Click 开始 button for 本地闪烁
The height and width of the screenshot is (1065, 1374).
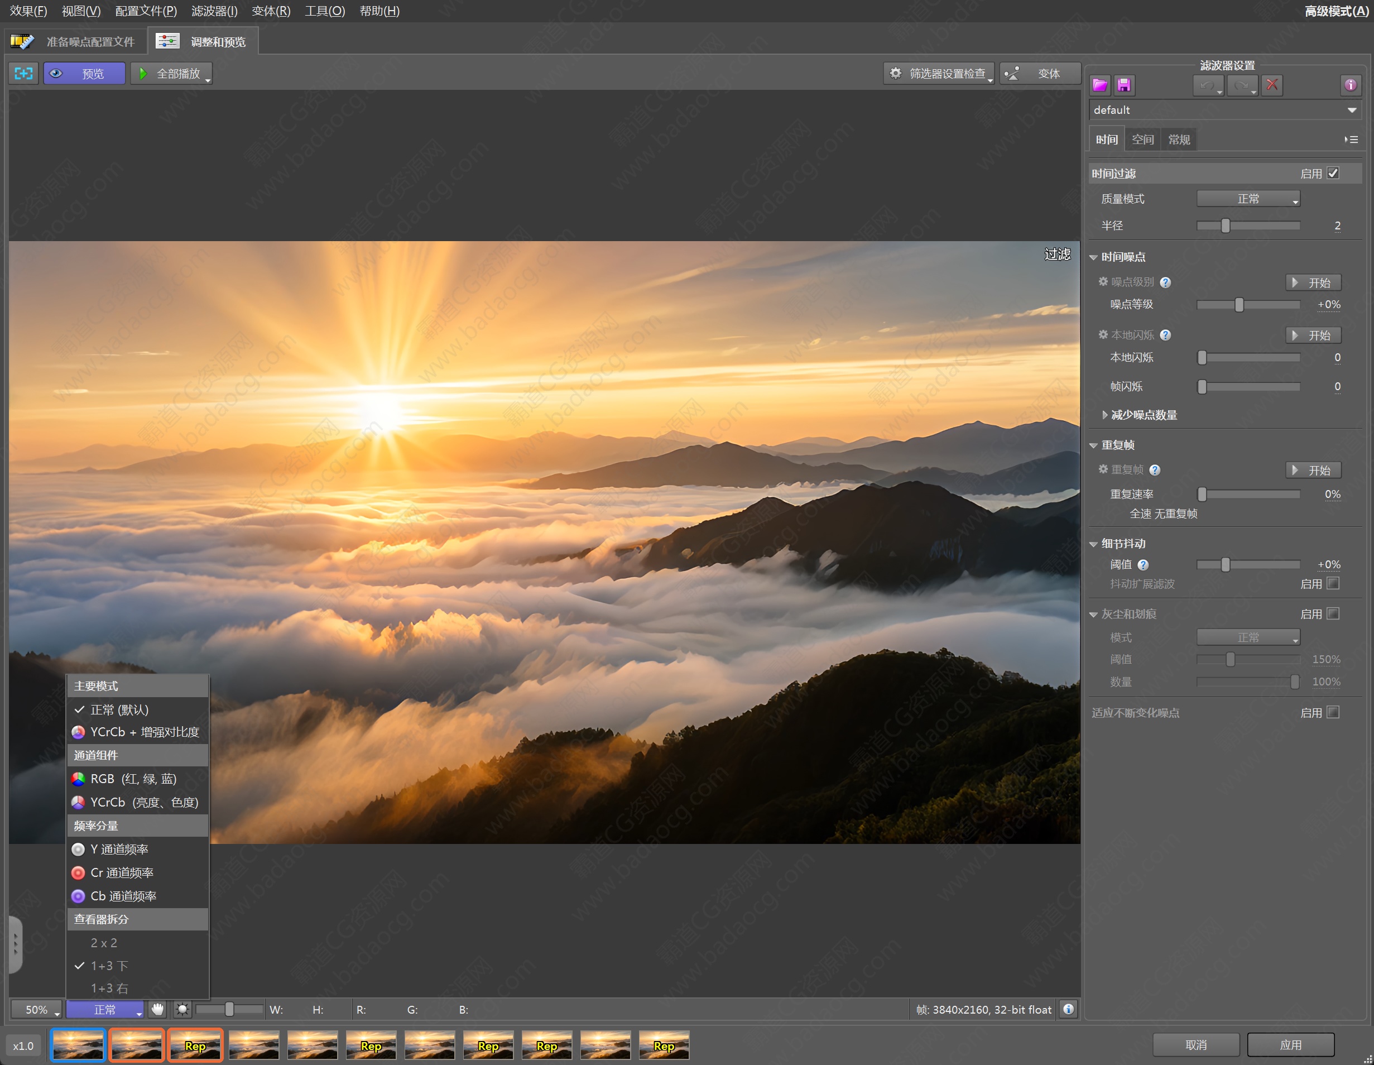[1313, 335]
